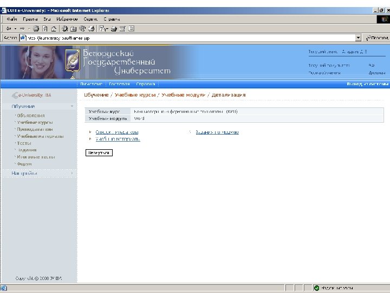Open the History toolbar icon

(92, 29)
